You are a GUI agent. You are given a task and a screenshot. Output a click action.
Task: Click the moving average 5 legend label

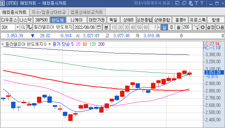point(72,44)
